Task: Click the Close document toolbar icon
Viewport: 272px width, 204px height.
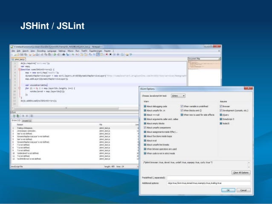Action: [x=30, y=55]
